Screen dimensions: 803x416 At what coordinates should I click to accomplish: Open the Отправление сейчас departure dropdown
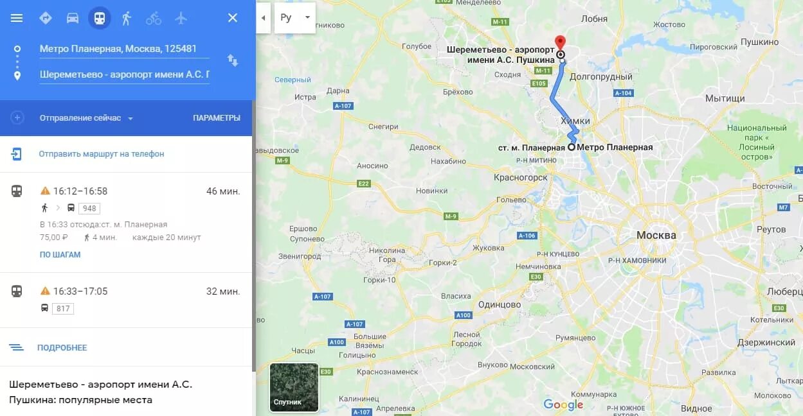(86, 118)
